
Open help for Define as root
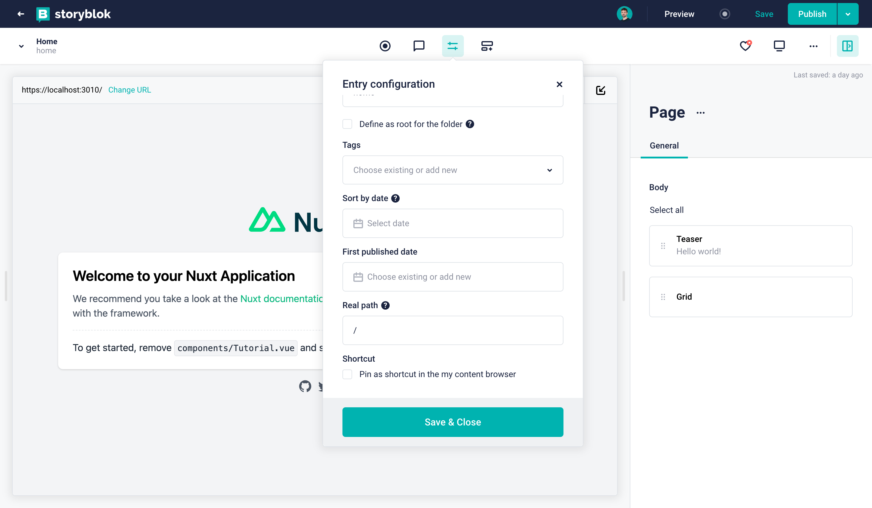click(x=470, y=124)
